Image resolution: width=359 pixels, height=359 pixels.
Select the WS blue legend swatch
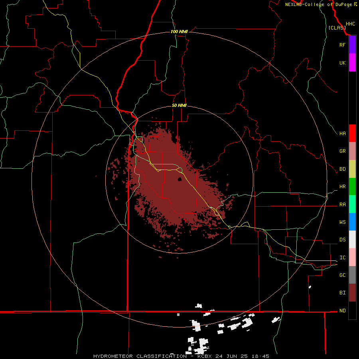(x=352, y=222)
